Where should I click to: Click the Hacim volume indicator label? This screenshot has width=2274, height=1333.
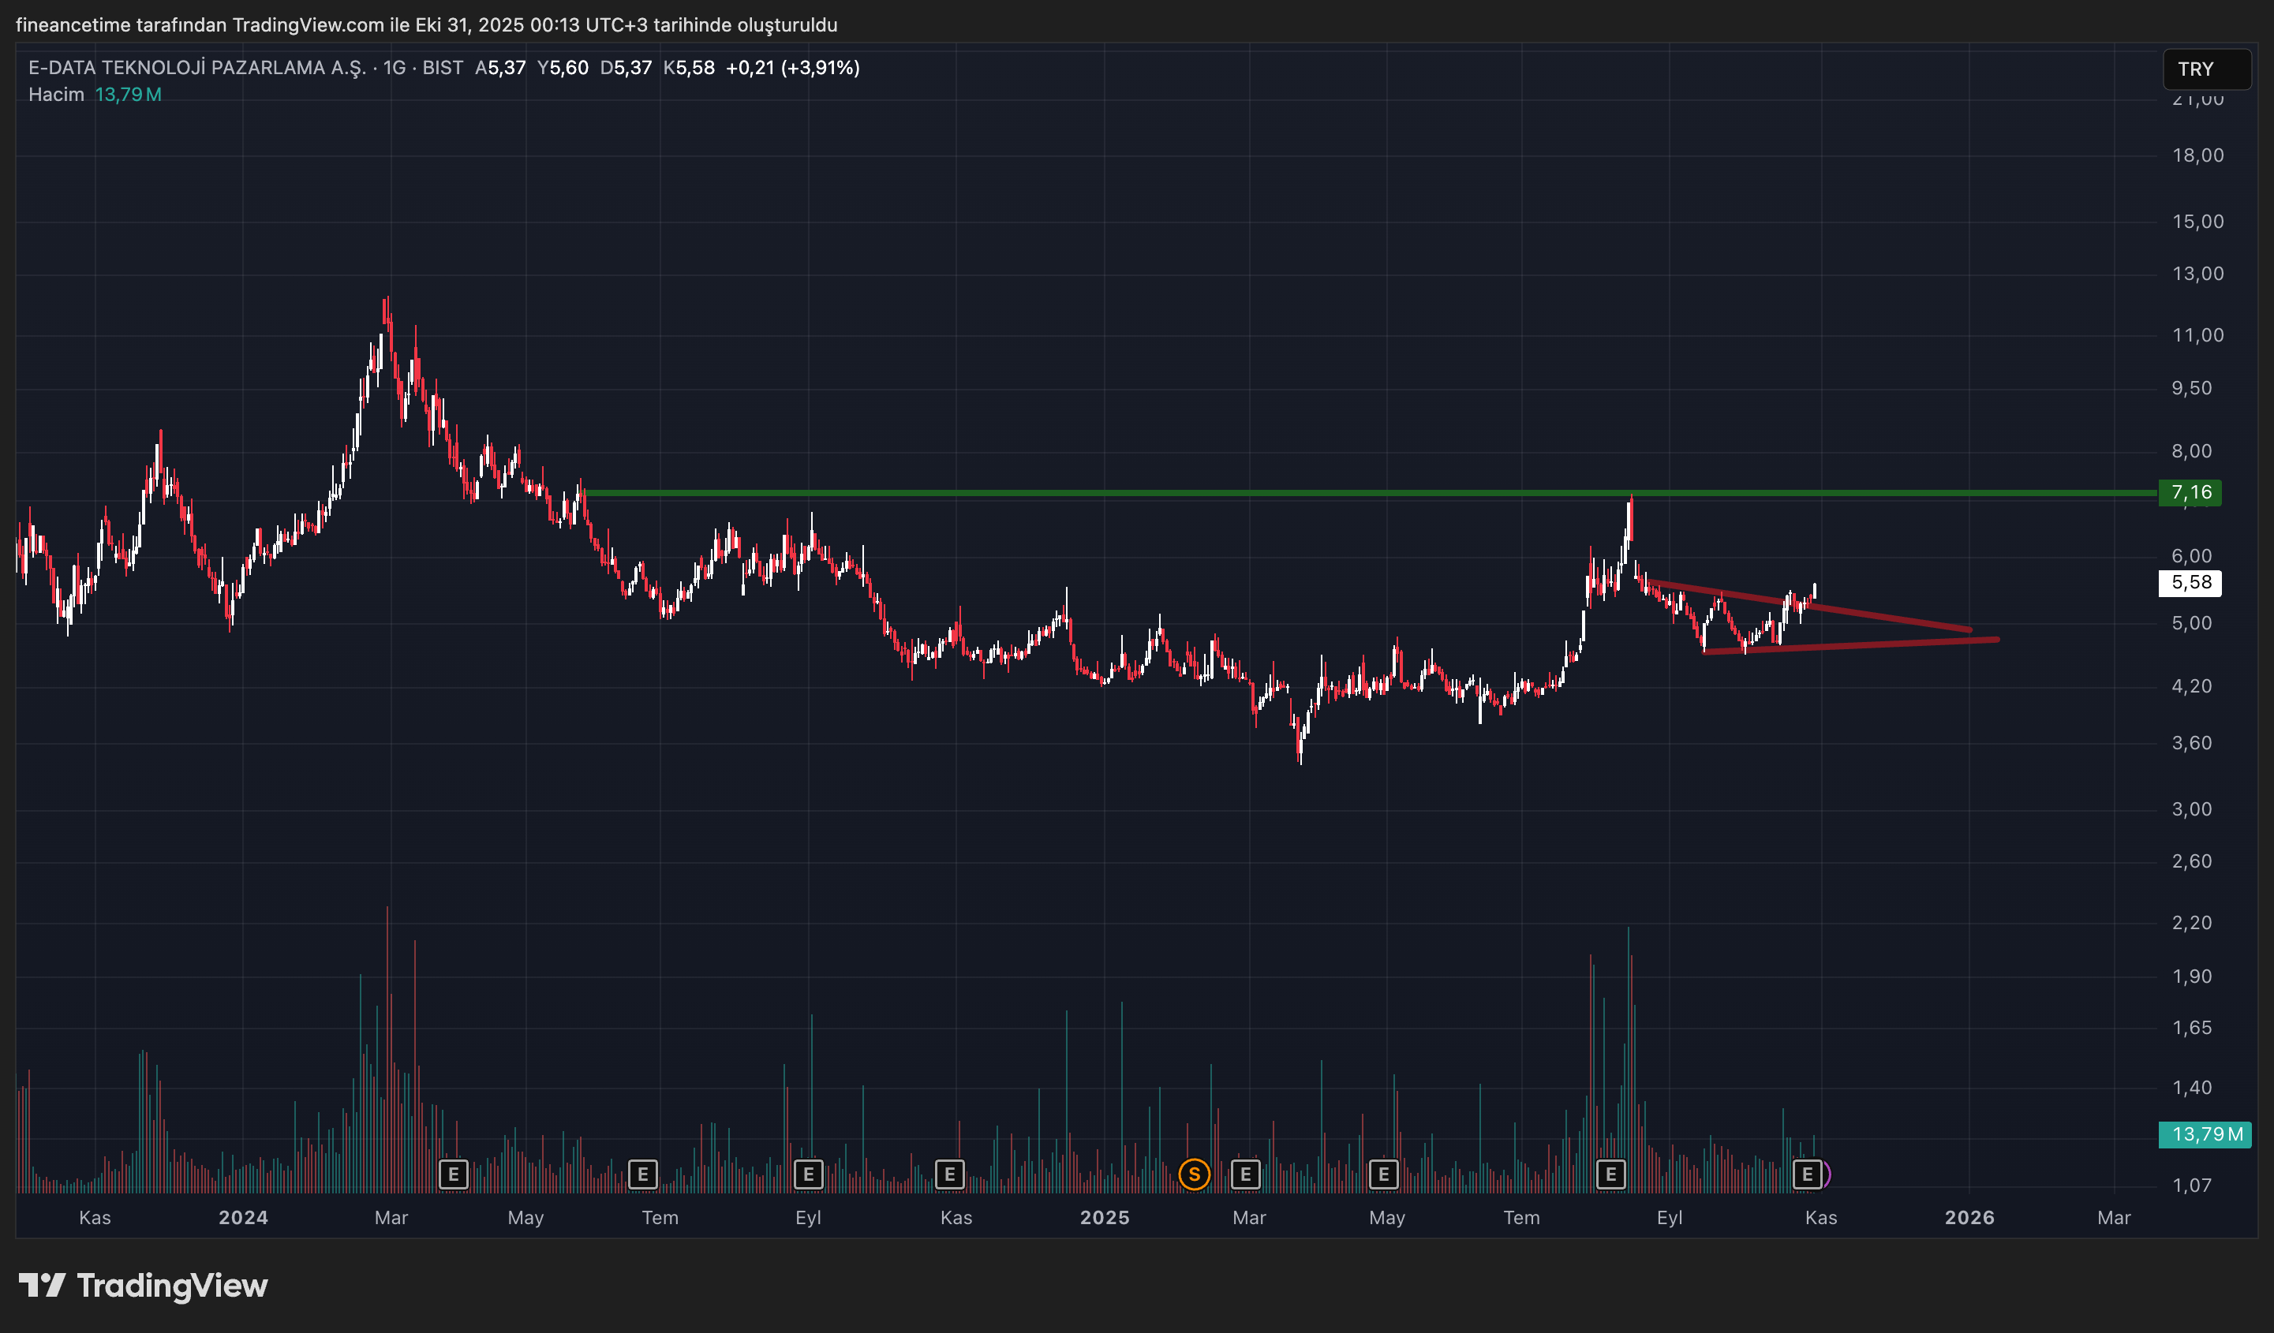pos(56,95)
